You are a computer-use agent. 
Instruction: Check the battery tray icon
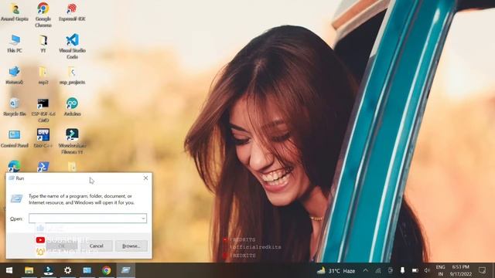click(415, 270)
